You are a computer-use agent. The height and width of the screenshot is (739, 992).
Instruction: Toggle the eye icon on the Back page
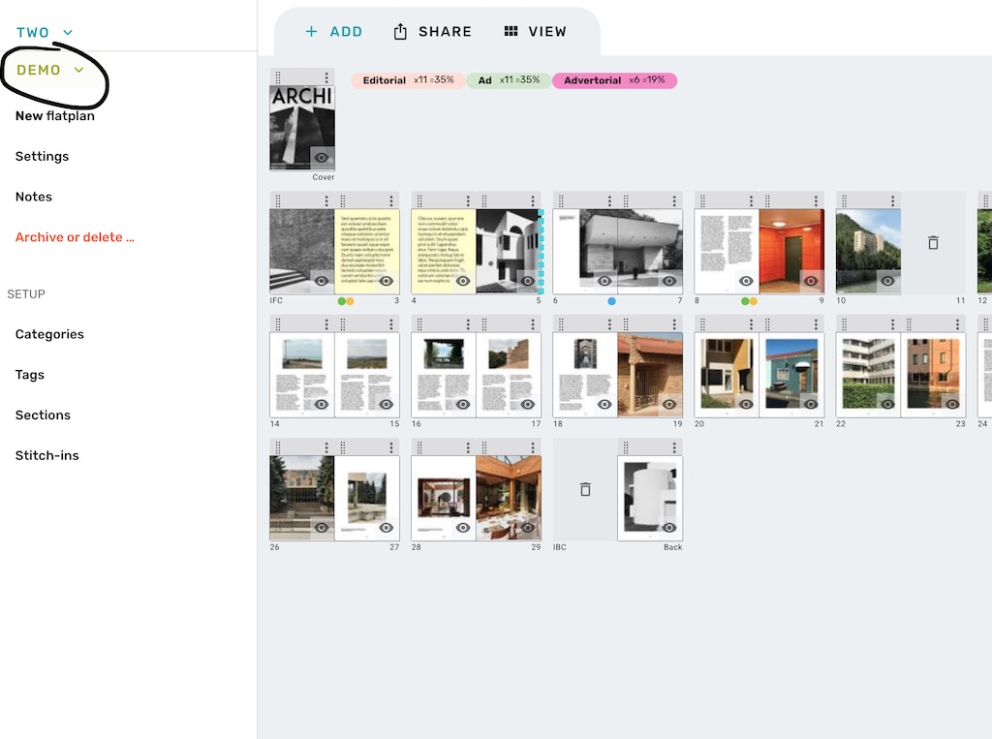tap(669, 527)
